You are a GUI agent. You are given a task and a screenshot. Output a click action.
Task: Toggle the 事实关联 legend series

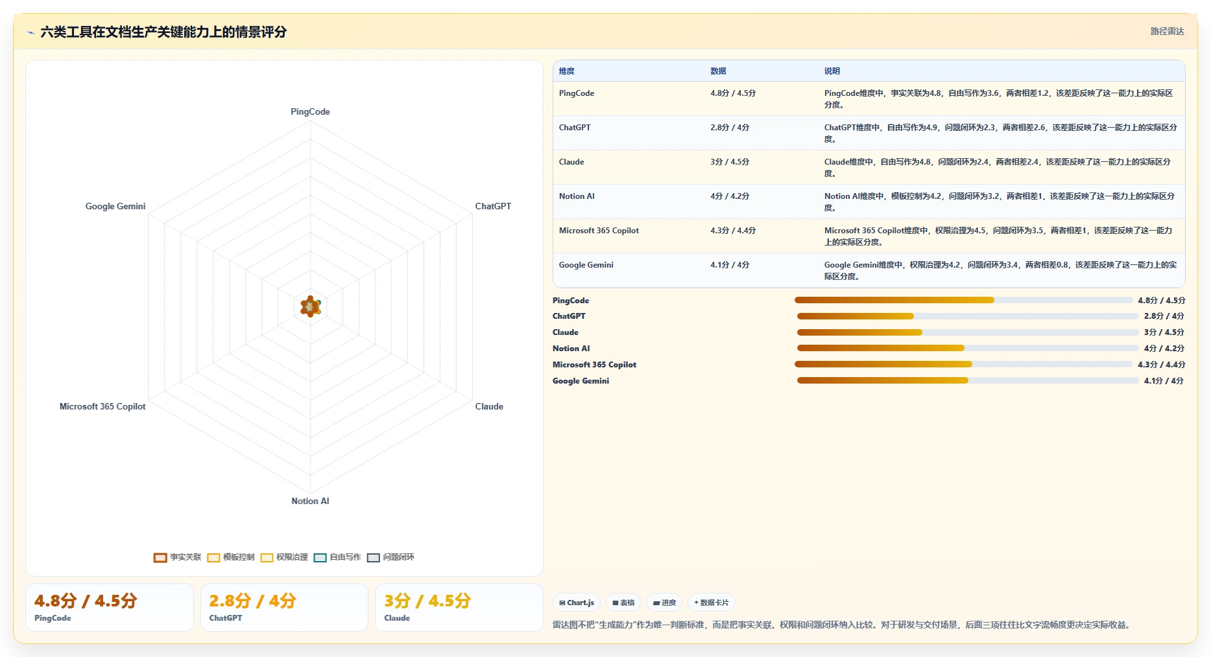tap(177, 557)
